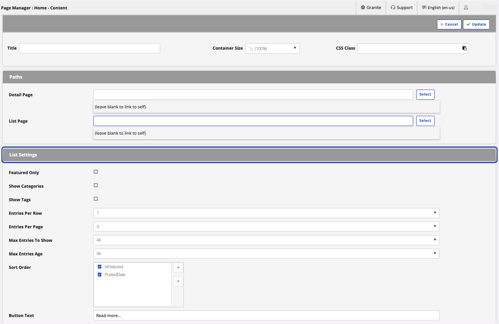Viewport: 499px width, 324px height.
Task: Open Support headset link
Action: 402,7
